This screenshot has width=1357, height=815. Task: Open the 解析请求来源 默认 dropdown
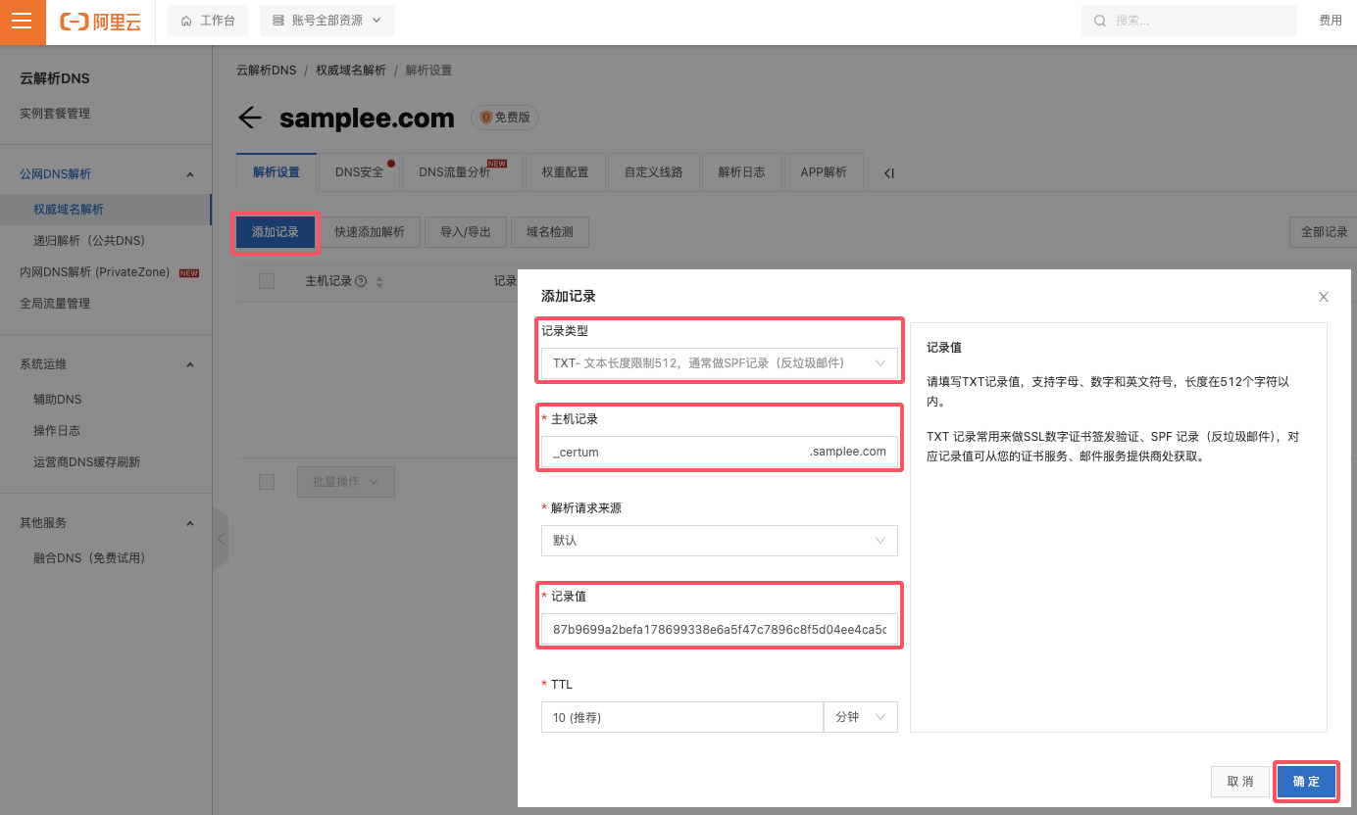[x=720, y=541]
